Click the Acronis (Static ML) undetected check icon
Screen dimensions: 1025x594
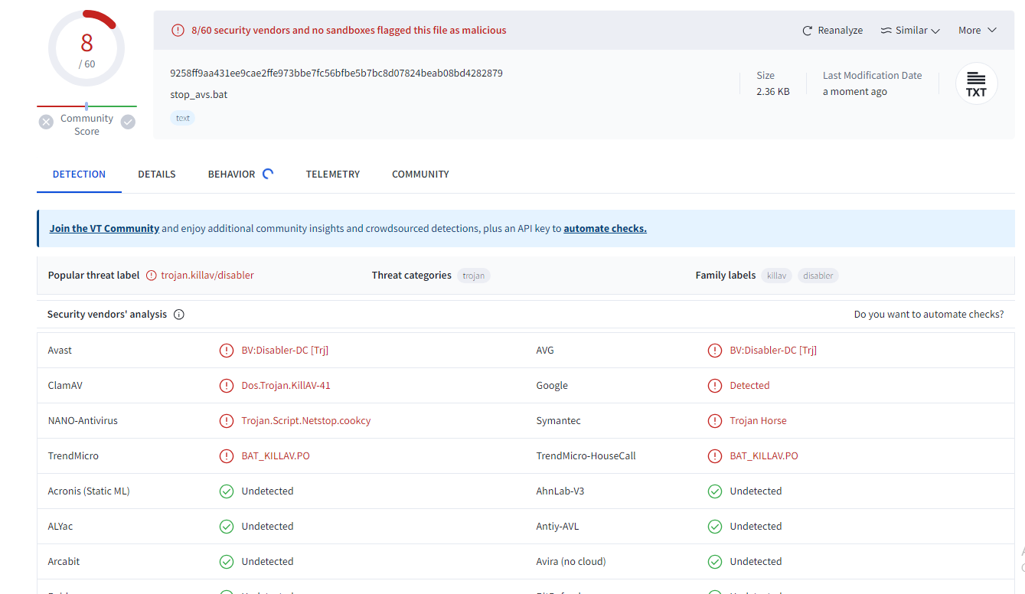click(227, 491)
